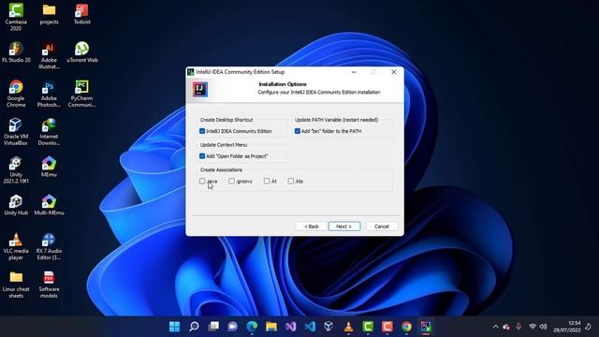Select Linux cheat sheets folder

coord(16,285)
